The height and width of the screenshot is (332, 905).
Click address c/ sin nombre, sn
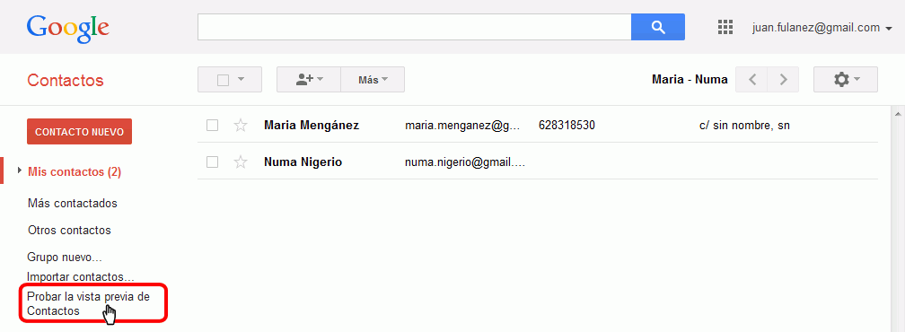tap(744, 125)
